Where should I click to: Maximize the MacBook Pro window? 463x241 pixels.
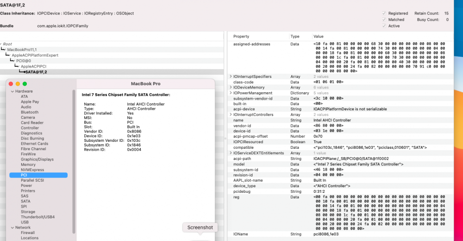(x=25, y=84)
